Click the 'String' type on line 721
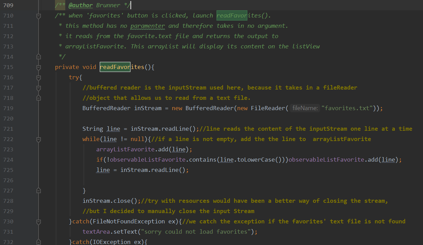 tap(93, 129)
